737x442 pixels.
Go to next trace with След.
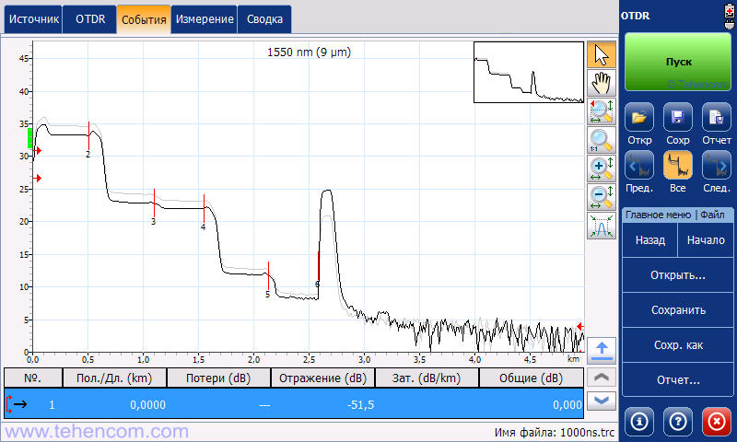tap(717, 165)
